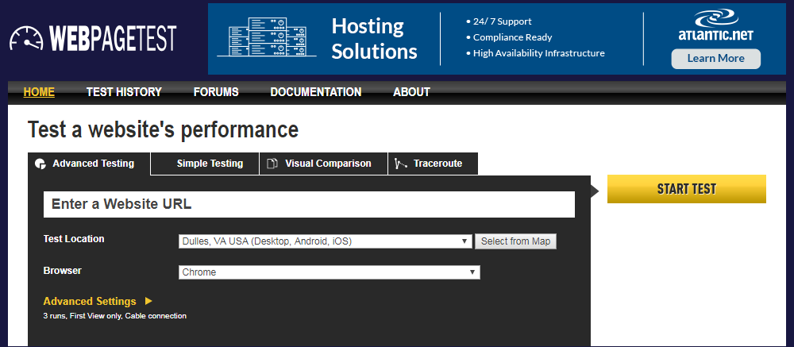Switch to the Traceroute tab

coord(433,164)
